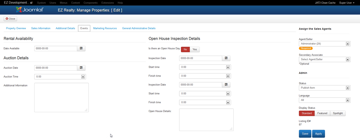Image resolution: width=360 pixels, height=140 pixels.
Task: Select the Events tab
Action: tap(84, 28)
